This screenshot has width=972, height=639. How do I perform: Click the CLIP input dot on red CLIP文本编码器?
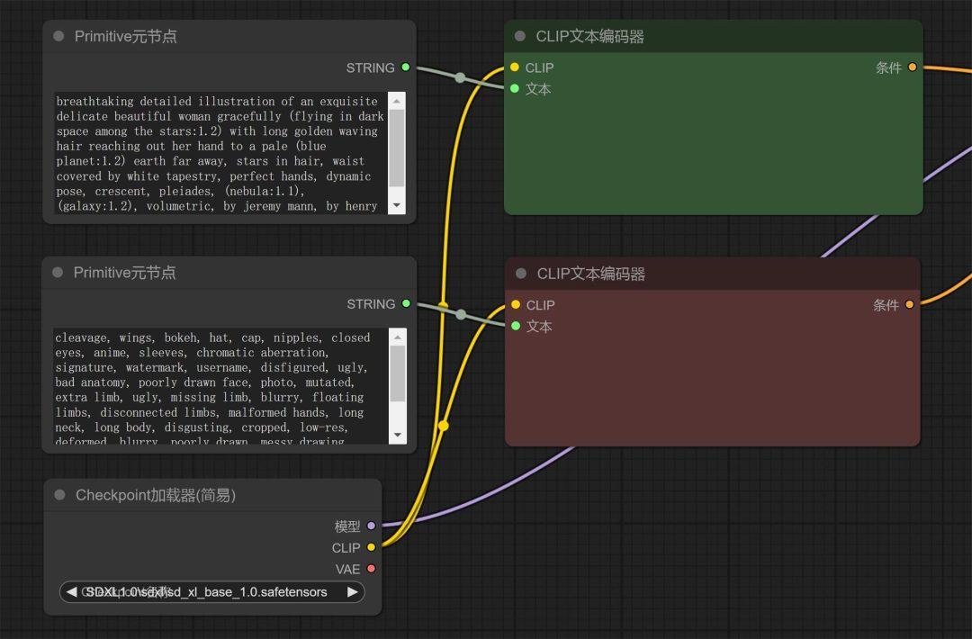(x=514, y=304)
